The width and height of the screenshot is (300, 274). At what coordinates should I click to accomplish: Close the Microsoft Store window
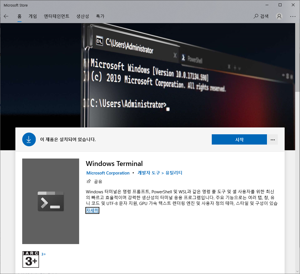pyautogui.click(x=293, y=5)
